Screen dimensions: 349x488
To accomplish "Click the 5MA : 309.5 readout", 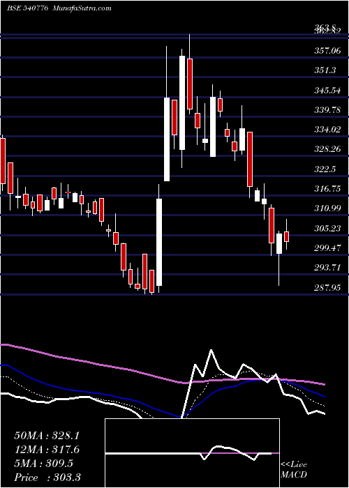I will (43, 464).
